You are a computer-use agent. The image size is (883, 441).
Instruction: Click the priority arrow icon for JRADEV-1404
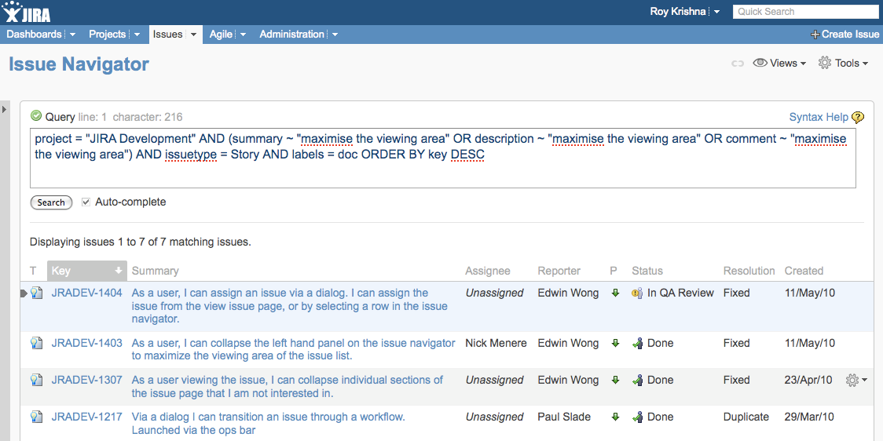click(x=616, y=293)
